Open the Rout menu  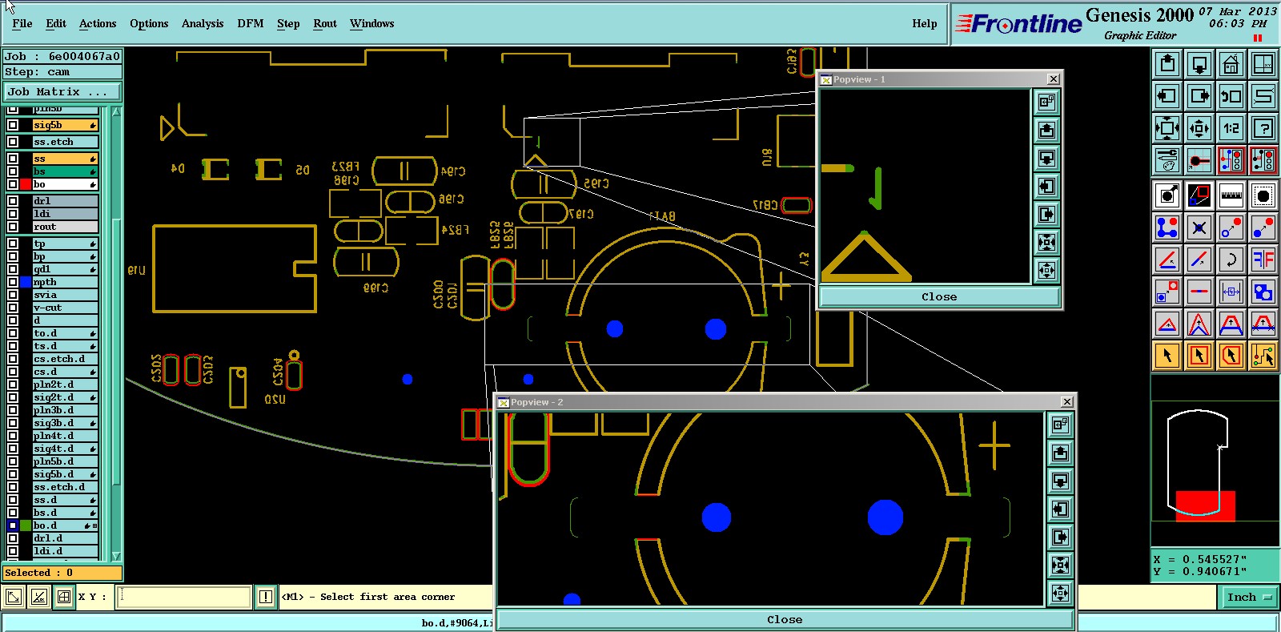click(325, 24)
